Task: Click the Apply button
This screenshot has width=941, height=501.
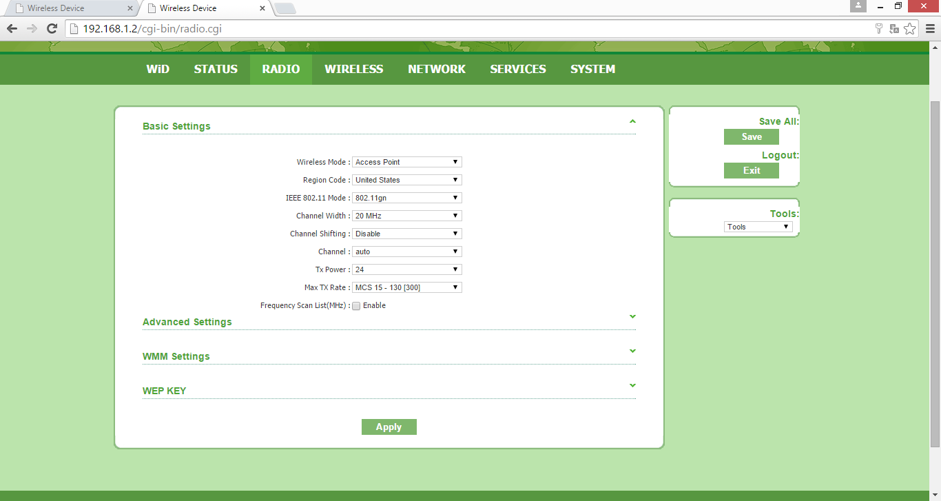Action: pyautogui.click(x=389, y=427)
